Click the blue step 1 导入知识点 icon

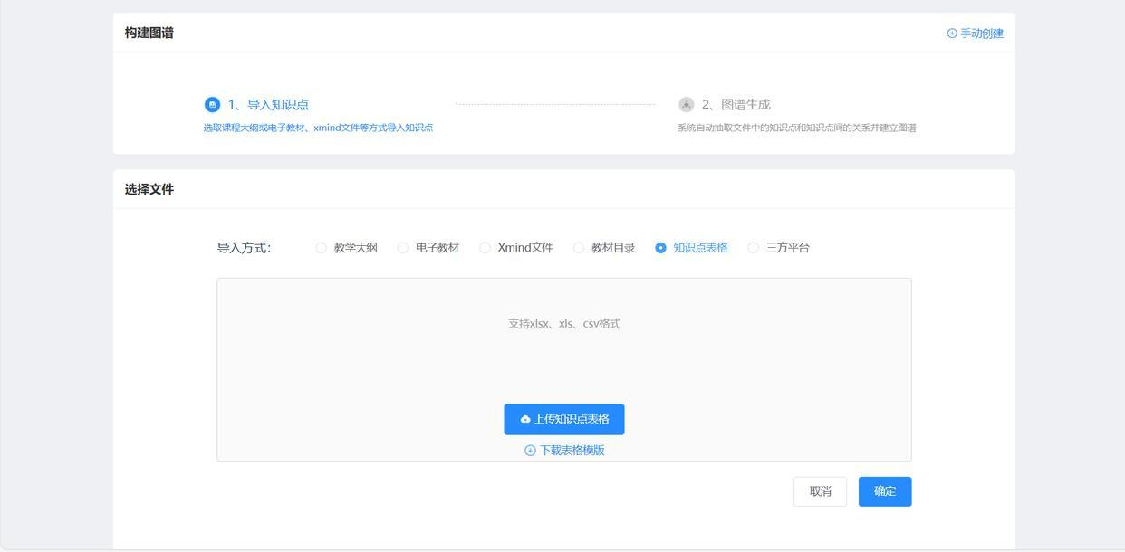coord(212,105)
